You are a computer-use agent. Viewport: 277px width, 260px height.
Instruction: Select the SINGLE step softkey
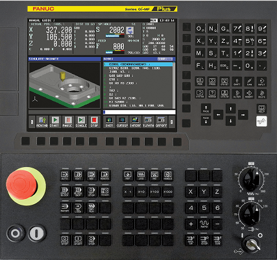point(81,122)
